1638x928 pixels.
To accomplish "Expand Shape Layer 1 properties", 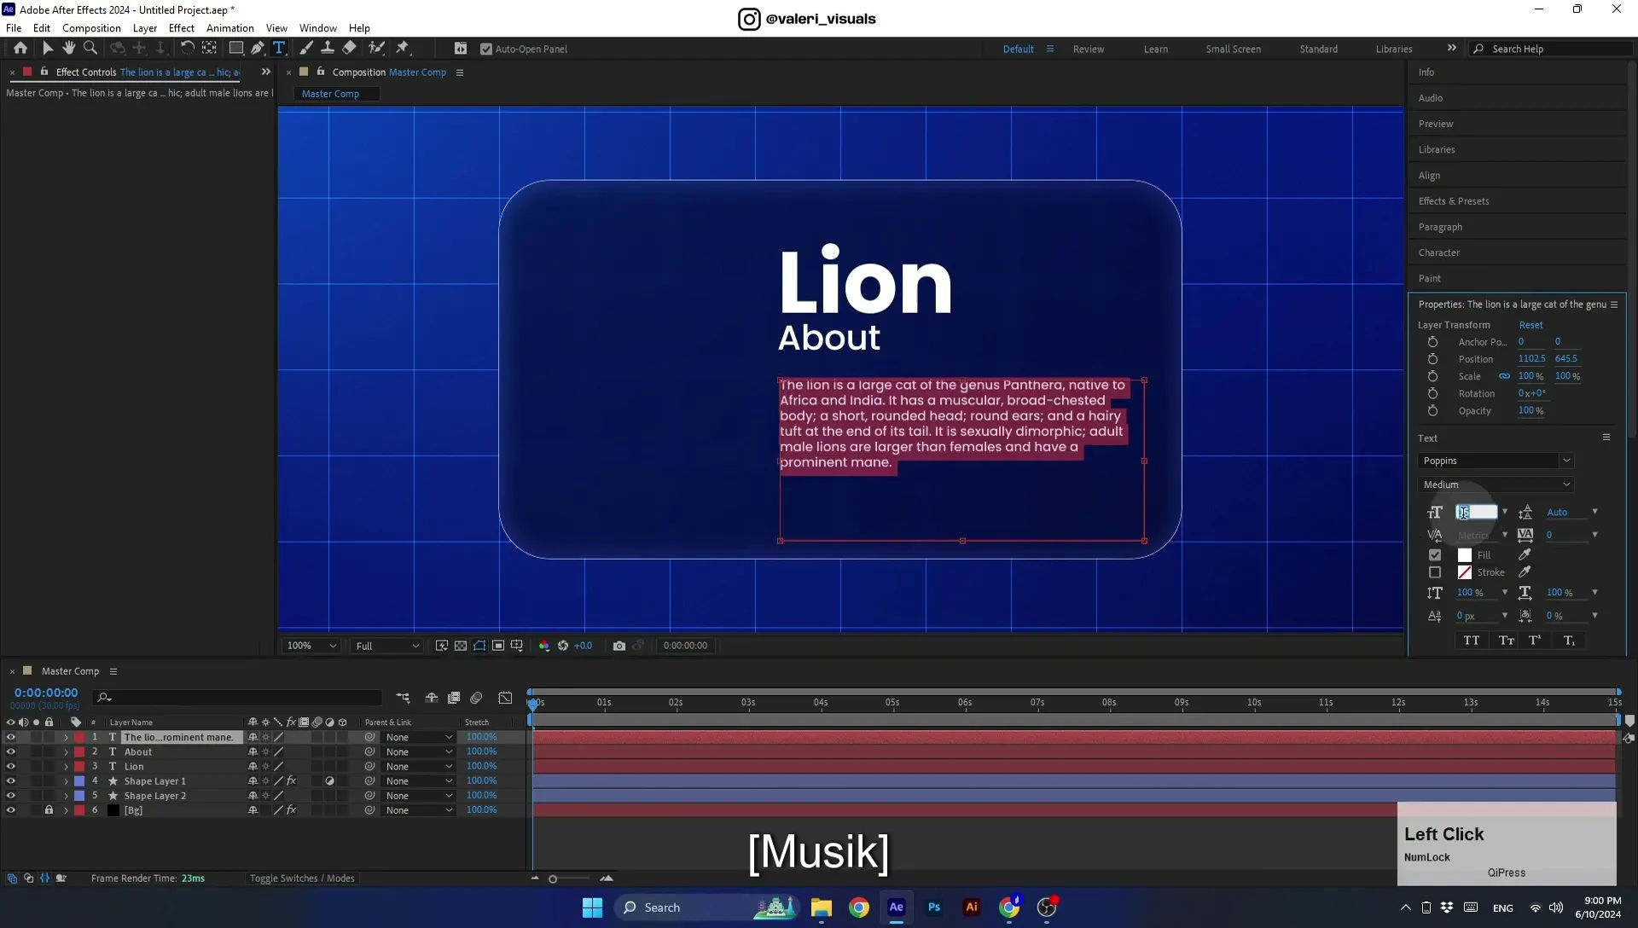I will 66,781.
